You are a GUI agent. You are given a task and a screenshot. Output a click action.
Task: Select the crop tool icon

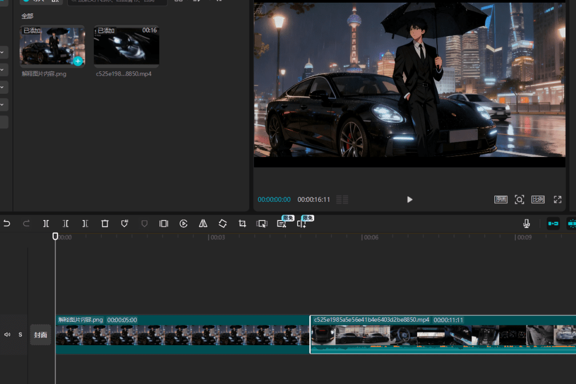click(242, 224)
